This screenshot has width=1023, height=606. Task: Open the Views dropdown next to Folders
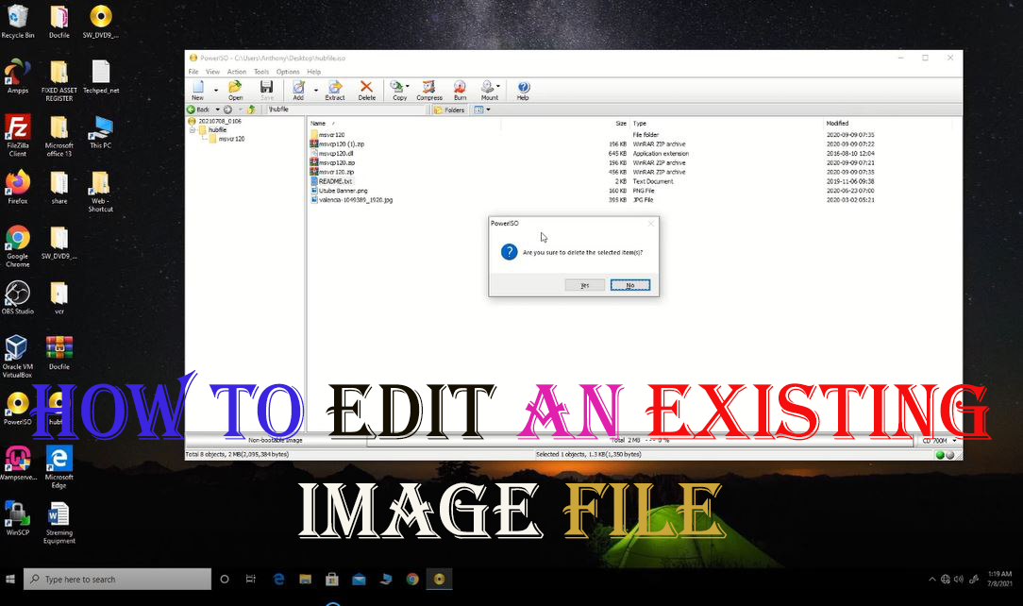tap(483, 109)
